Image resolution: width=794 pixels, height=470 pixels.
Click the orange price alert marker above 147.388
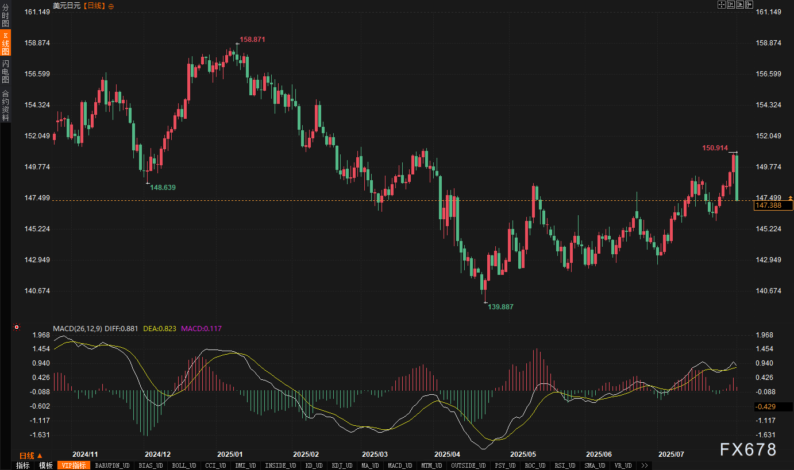[790, 197]
